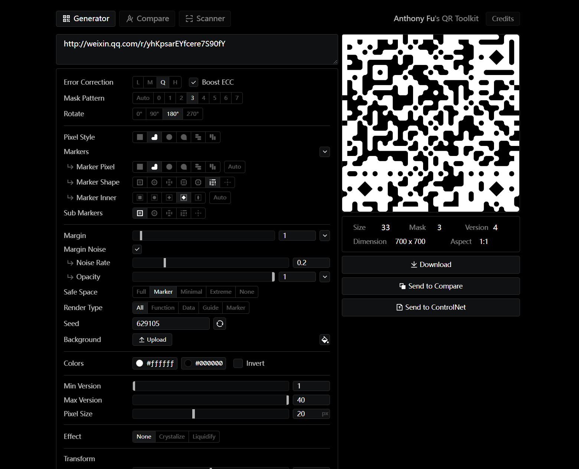
Task: Switch to the Generator tab
Action: pos(86,19)
